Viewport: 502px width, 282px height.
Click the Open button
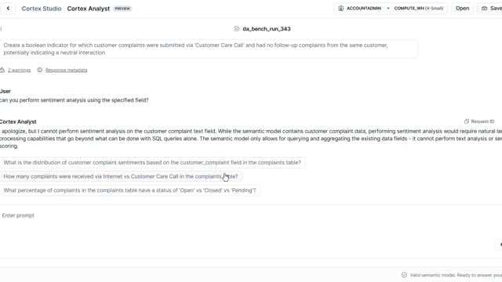pos(462,9)
